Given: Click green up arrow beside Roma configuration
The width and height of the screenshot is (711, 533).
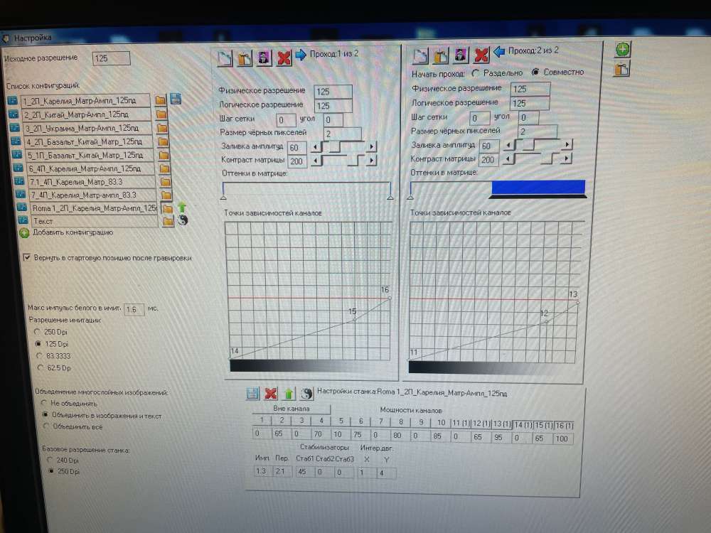Looking at the screenshot, I should [x=181, y=208].
